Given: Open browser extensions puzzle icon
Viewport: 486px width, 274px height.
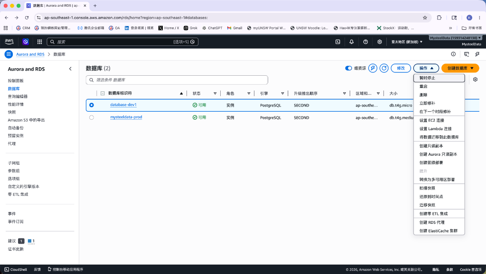Looking at the screenshot, I should (439, 18).
